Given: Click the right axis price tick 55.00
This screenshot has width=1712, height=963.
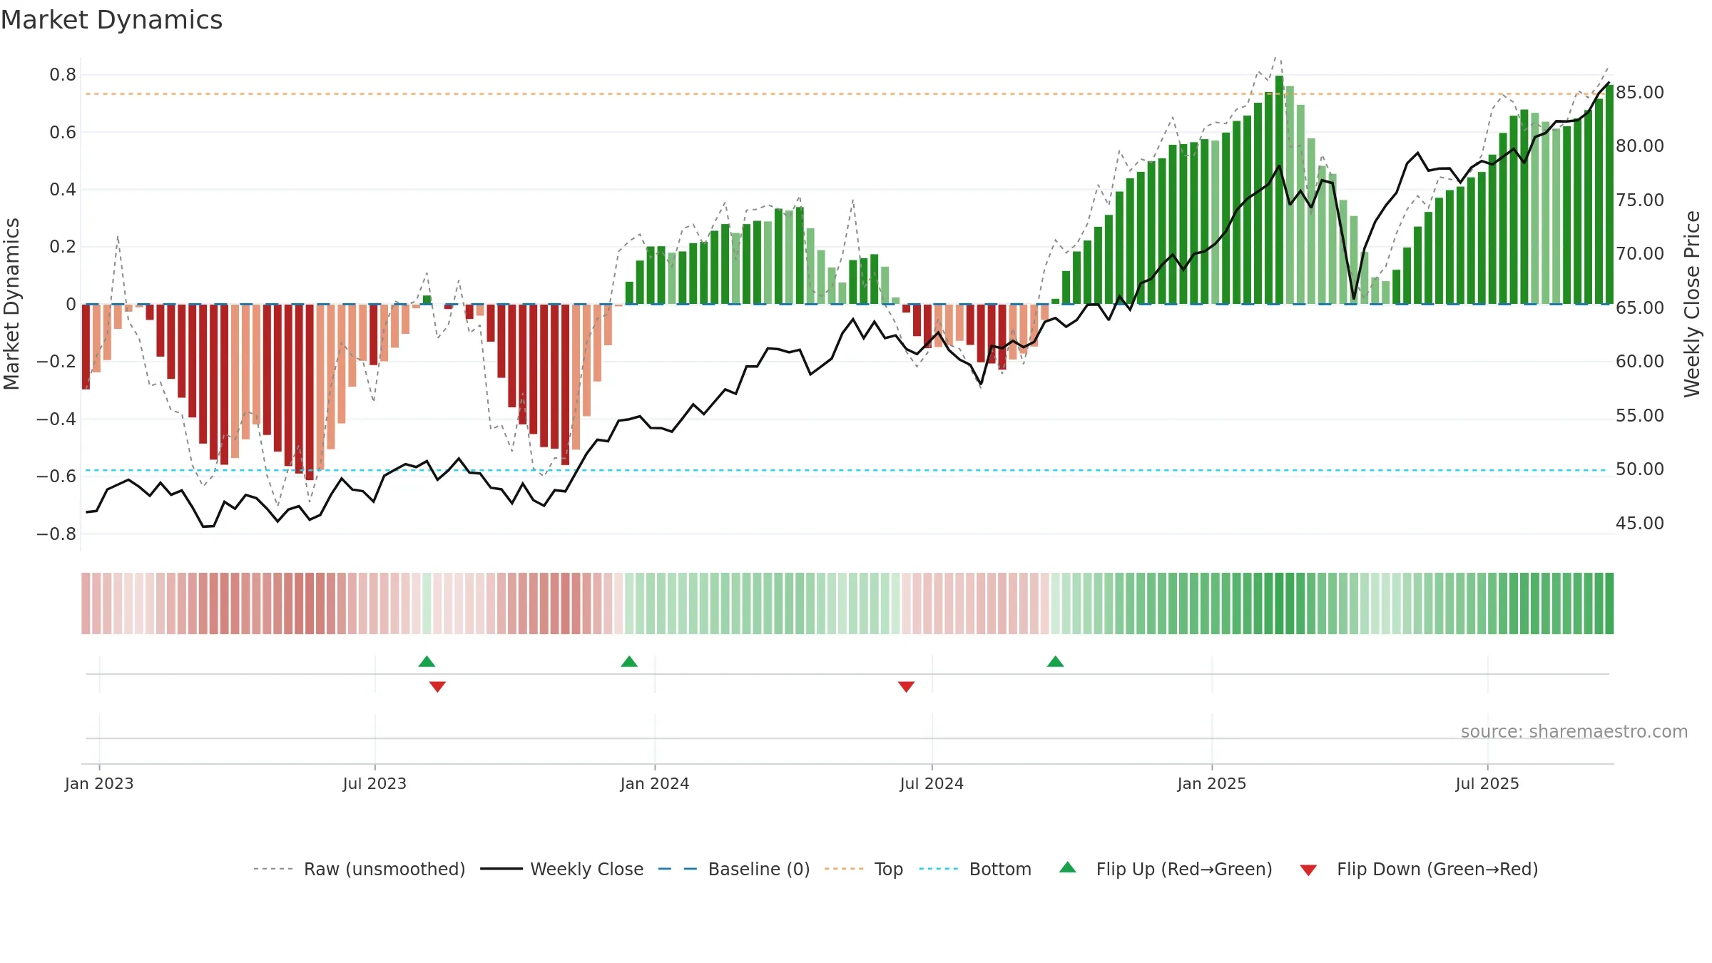Looking at the screenshot, I should [1640, 415].
